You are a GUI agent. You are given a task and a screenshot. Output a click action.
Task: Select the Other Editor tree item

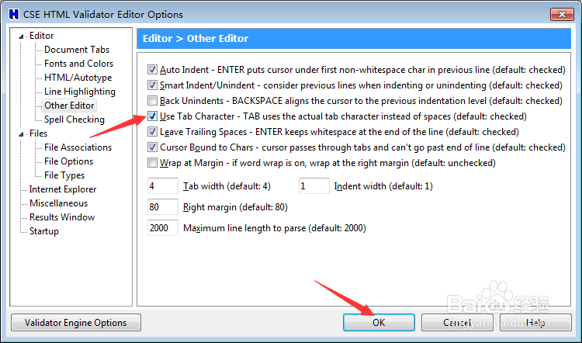coord(69,106)
